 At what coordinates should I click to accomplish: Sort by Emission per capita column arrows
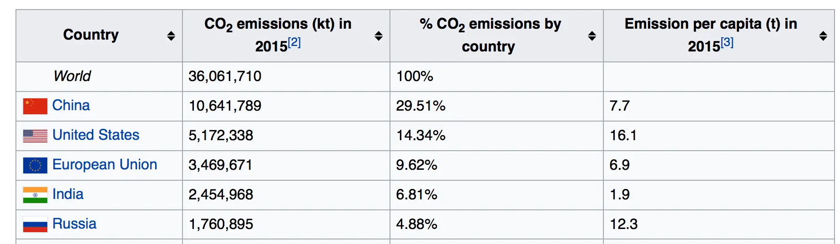coord(823,36)
